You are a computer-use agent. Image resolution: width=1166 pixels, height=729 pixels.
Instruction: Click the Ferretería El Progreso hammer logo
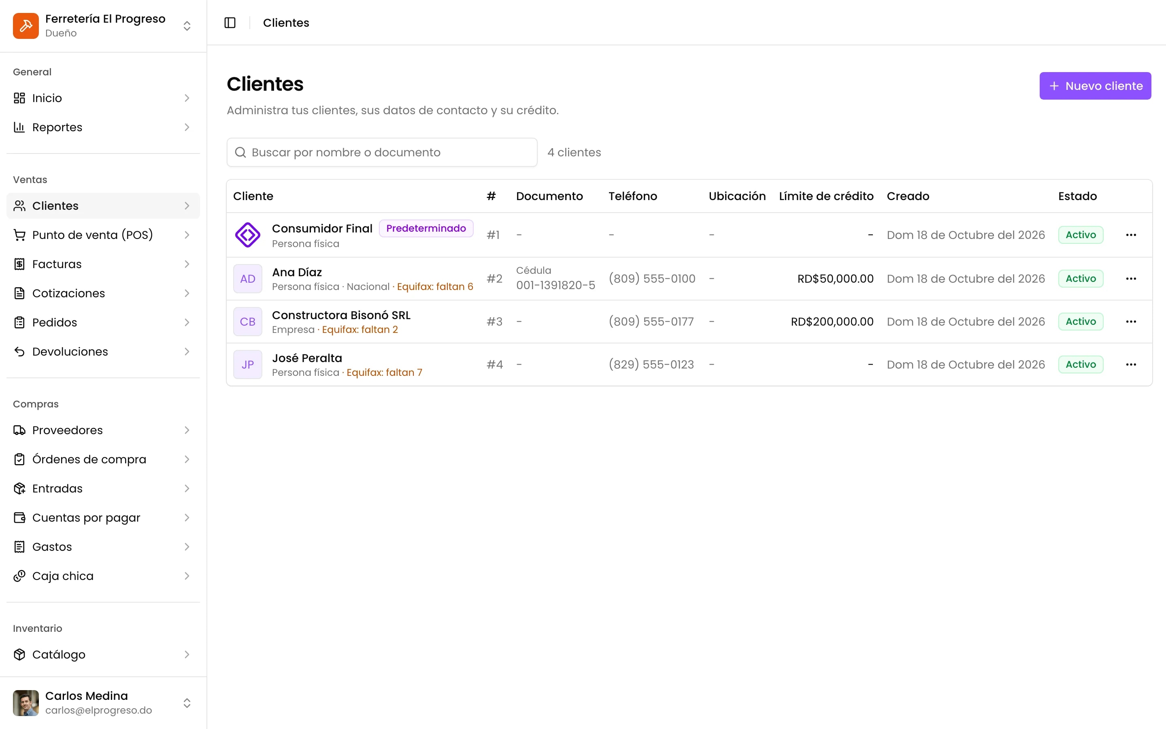point(26,26)
